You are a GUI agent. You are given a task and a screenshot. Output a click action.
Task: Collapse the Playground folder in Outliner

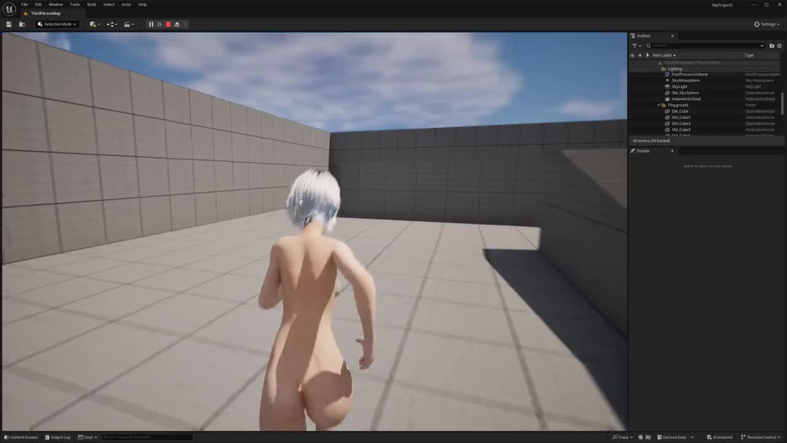pyautogui.click(x=658, y=105)
